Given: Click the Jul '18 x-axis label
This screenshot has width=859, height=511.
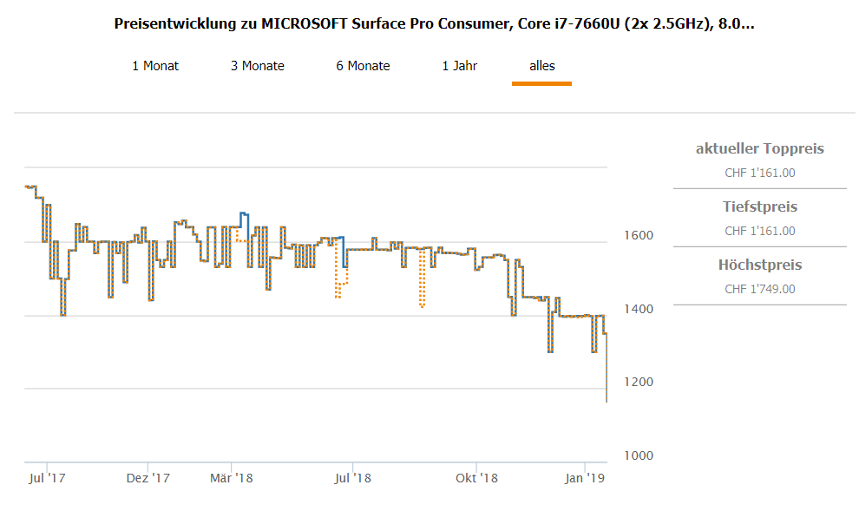Looking at the screenshot, I should [x=352, y=477].
